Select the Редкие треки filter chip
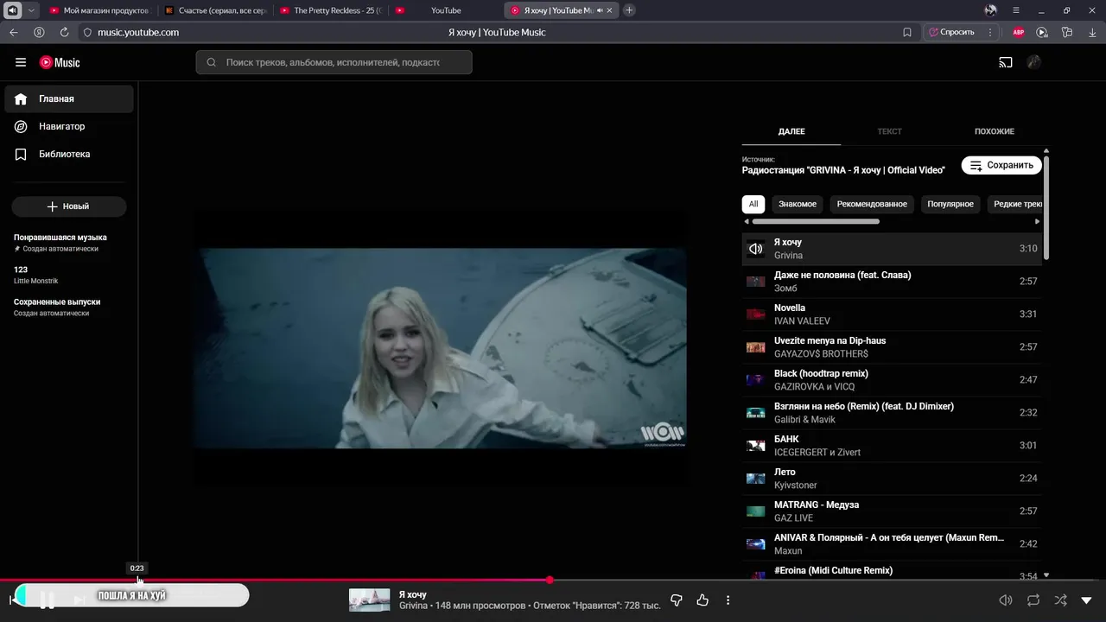This screenshot has height=622, width=1106. coord(1016,204)
